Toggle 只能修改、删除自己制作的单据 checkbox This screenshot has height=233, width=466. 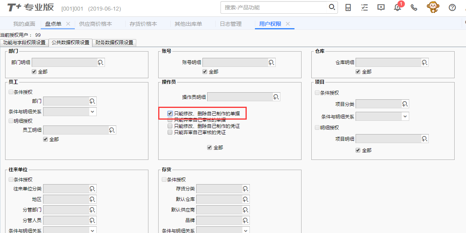coord(170,113)
